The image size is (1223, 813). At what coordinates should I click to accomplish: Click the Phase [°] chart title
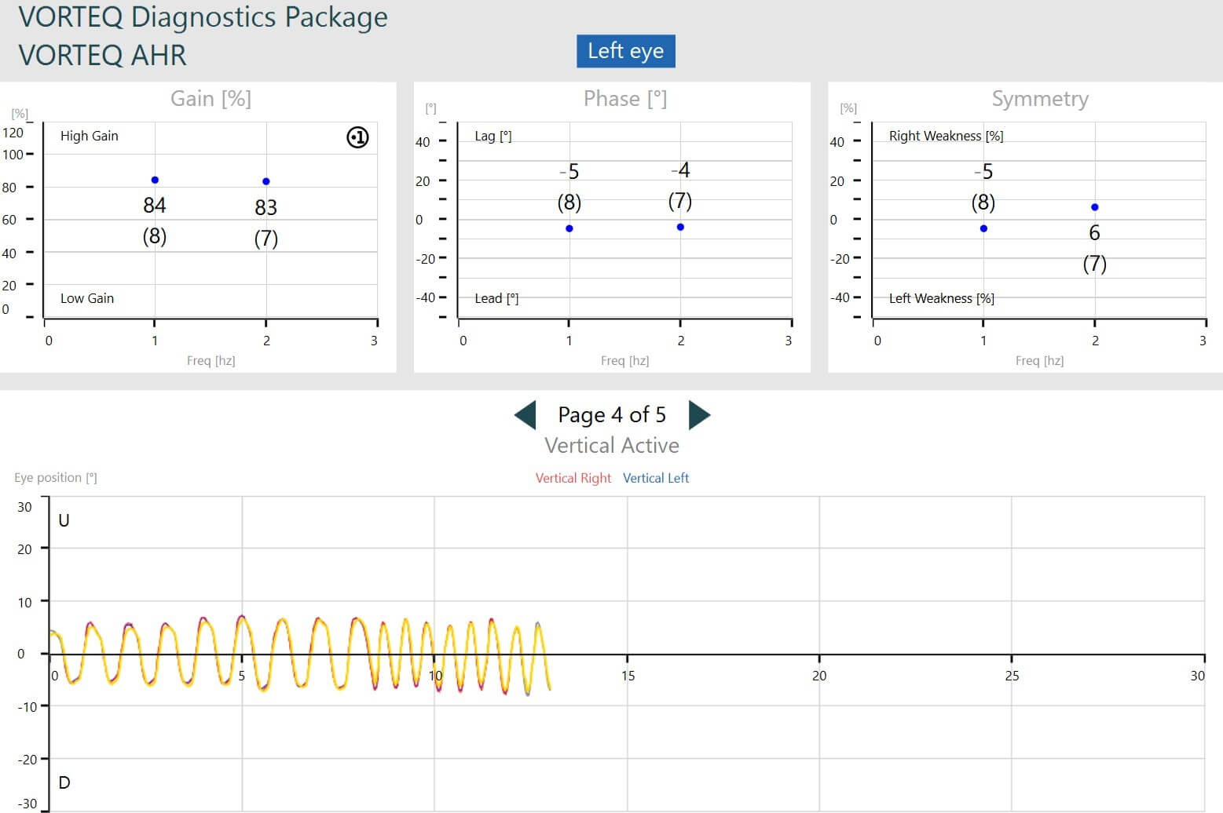click(624, 99)
